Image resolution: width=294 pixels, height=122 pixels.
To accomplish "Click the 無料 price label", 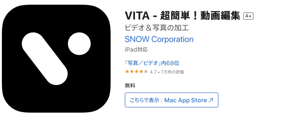I will (130, 86).
